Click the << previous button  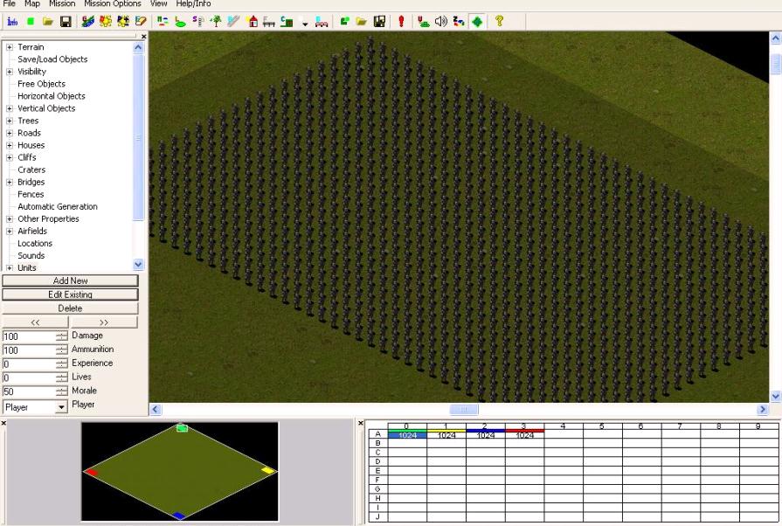(x=35, y=322)
